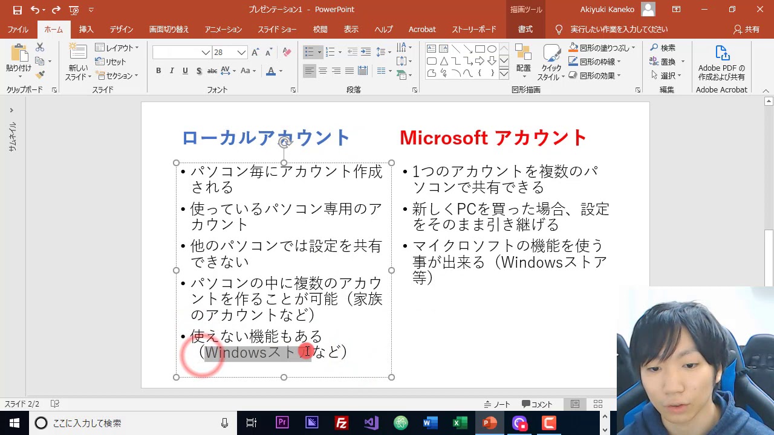Click the 貼り付け paste icon

(19, 53)
